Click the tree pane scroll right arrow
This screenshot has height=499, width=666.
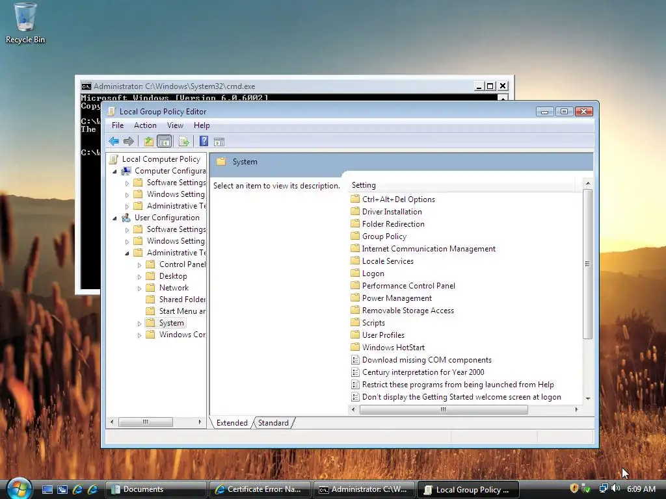click(200, 422)
